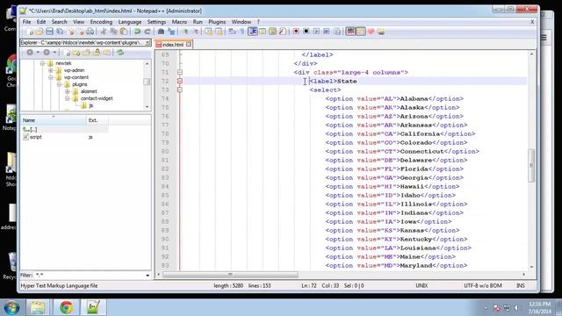562x316 pixels.
Task: Collapse the plugins folder node
Action: 59,84
